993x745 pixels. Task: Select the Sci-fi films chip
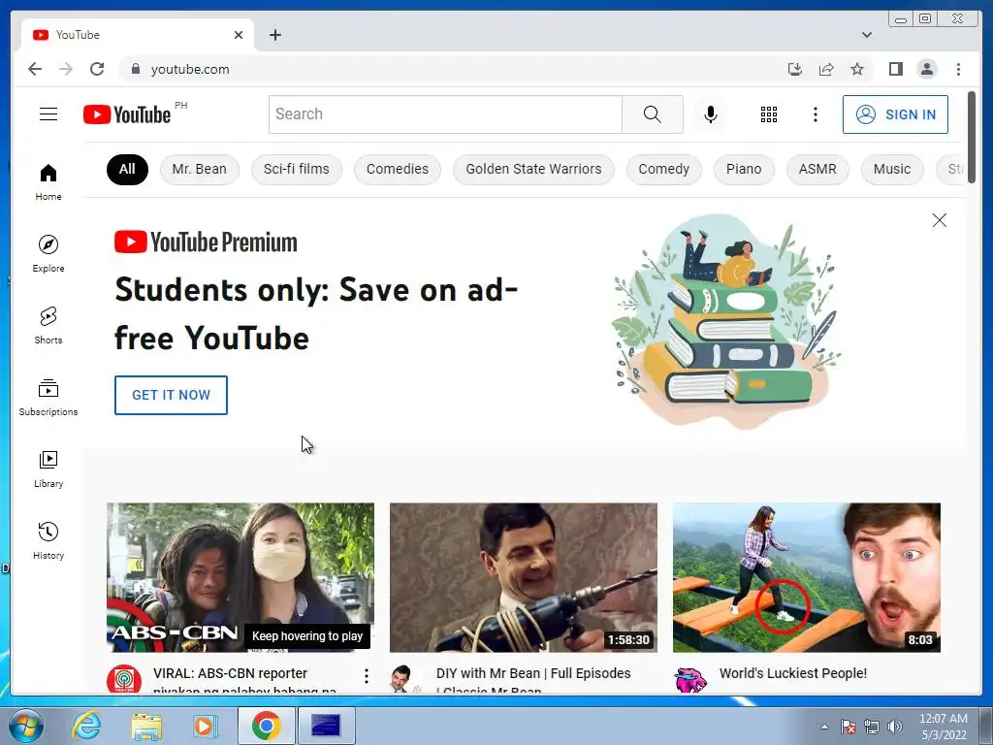(297, 169)
